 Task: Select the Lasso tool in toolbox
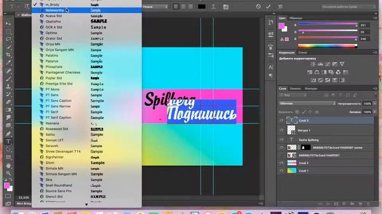point(8,39)
